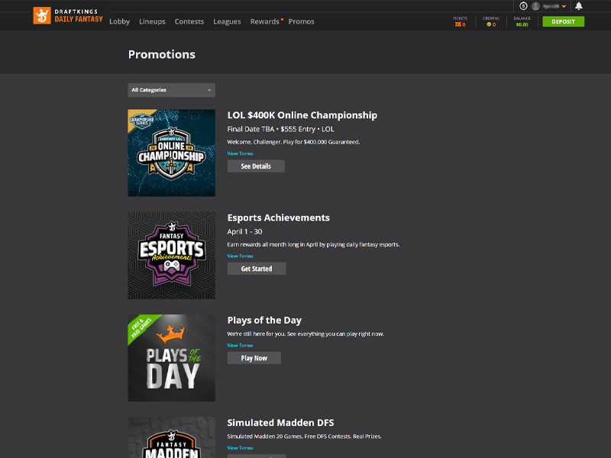
Task: Switch to the Leagues tab
Action: pos(227,21)
